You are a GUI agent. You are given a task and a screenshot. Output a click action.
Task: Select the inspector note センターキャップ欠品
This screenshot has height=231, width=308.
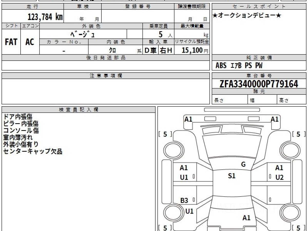tap(33, 151)
